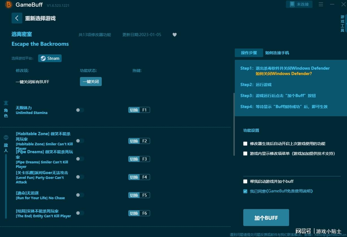
Task: Toggle Habitable Zone Smiler Can't Kill switch
Action: [x=80, y=141]
